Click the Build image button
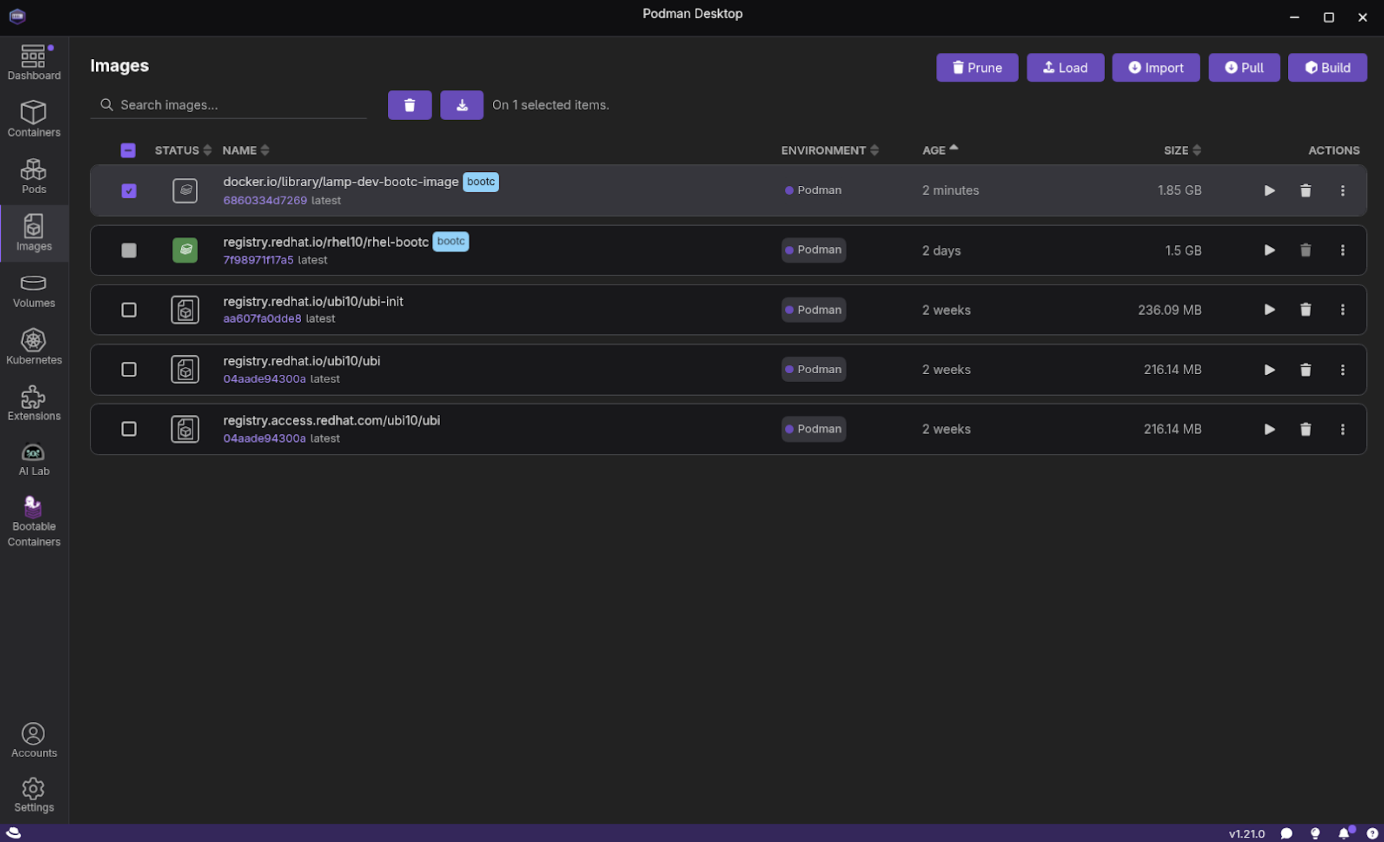1384x842 pixels. pyautogui.click(x=1327, y=68)
